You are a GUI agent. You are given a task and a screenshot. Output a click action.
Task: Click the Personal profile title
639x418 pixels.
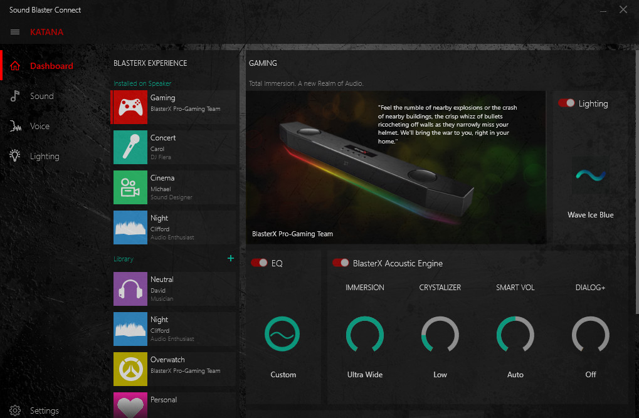point(164,400)
